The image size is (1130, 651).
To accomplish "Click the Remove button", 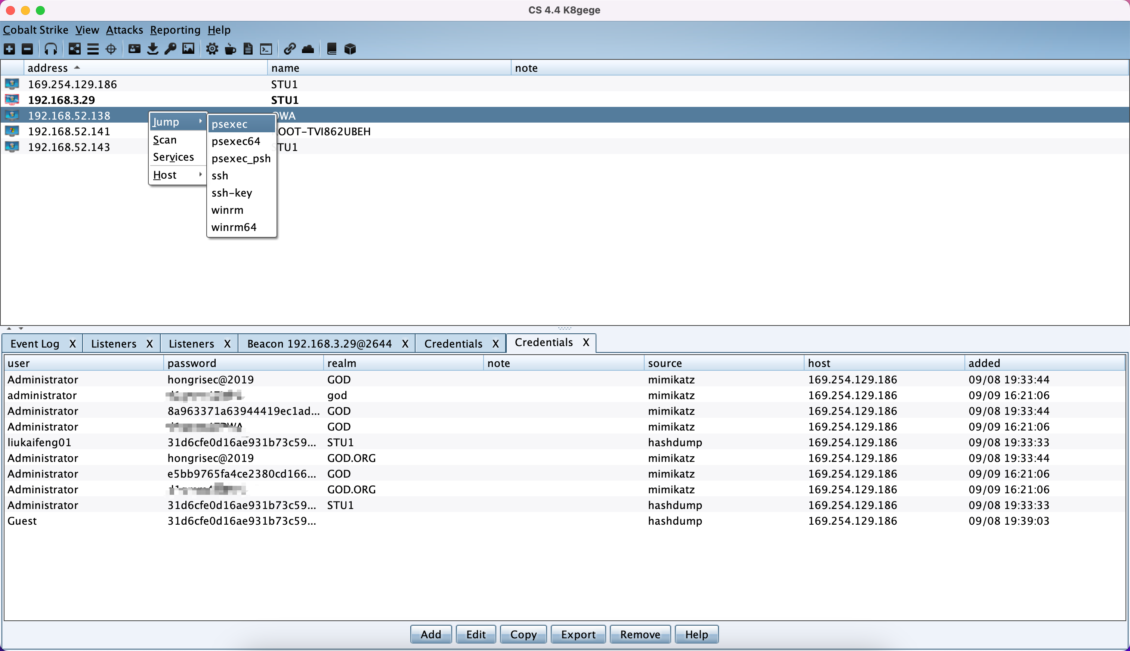I will tap(640, 634).
